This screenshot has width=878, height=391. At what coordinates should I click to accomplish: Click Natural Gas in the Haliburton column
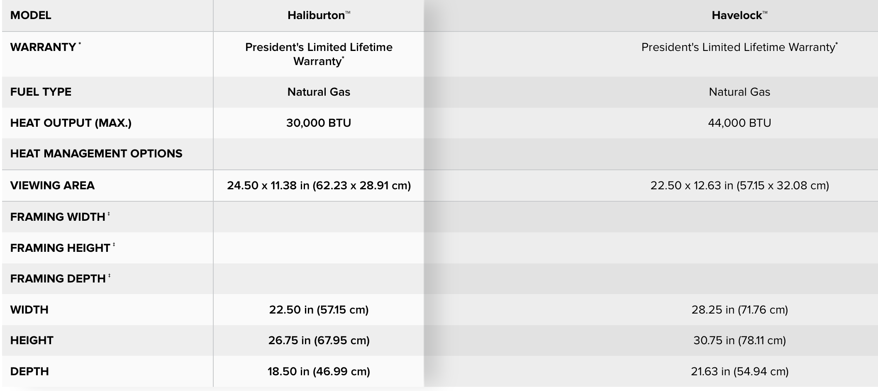pos(319,92)
